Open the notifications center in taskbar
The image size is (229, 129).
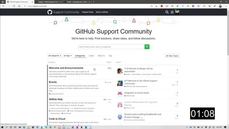pos(225,127)
